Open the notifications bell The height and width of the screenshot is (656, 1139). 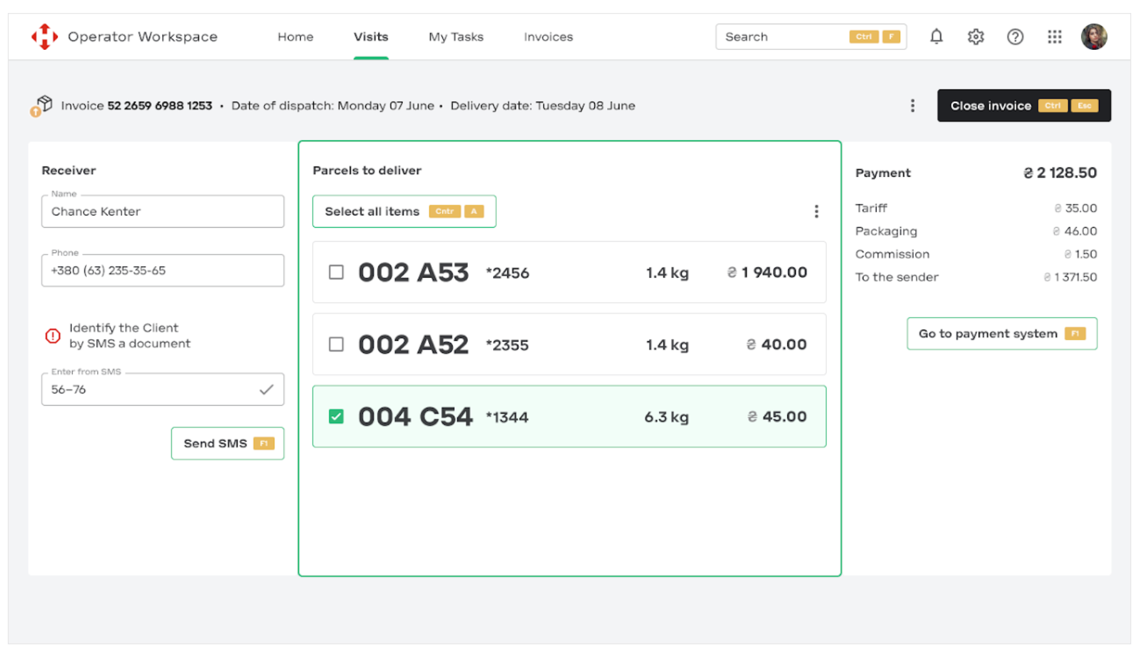pos(936,37)
